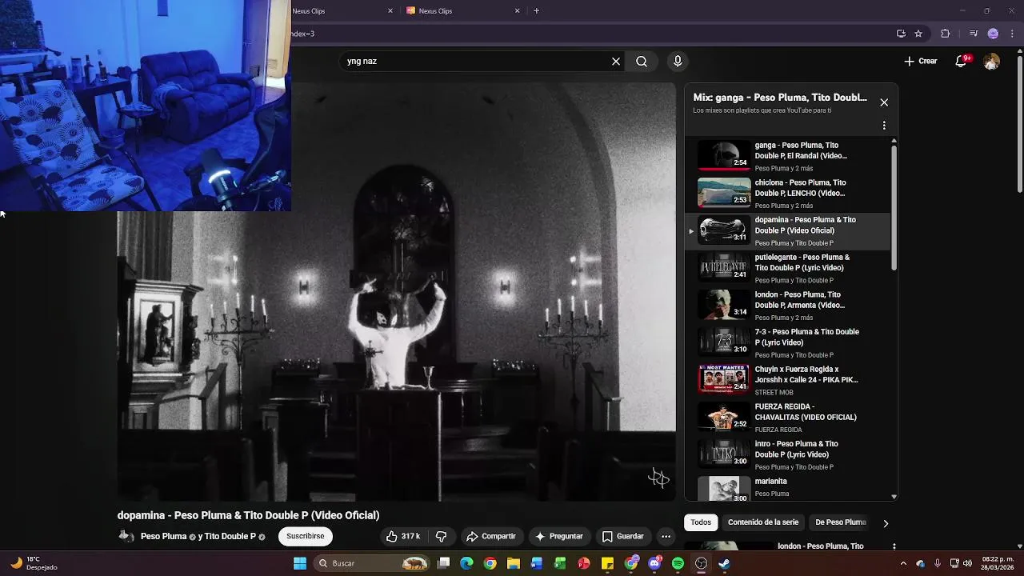The height and width of the screenshot is (576, 1024).
Task: Open Peso Pluma channel avatar
Action: point(126,536)
